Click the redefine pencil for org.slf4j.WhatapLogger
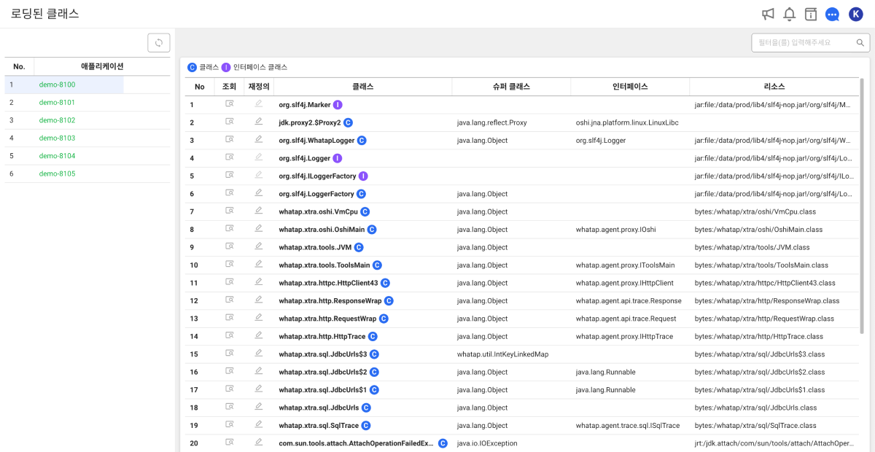The height and width of the screenshot is (452, 875). 258,140
